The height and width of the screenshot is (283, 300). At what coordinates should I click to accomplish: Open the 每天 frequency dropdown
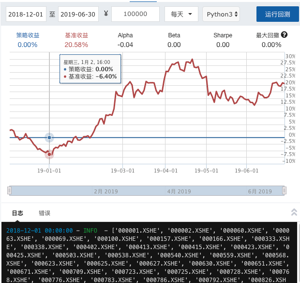pos(181,14)
